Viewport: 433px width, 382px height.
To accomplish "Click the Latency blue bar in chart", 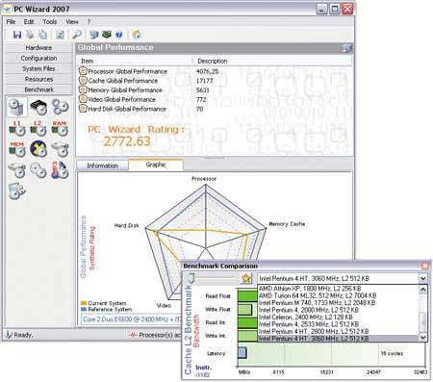I will [x=242, y=353].
